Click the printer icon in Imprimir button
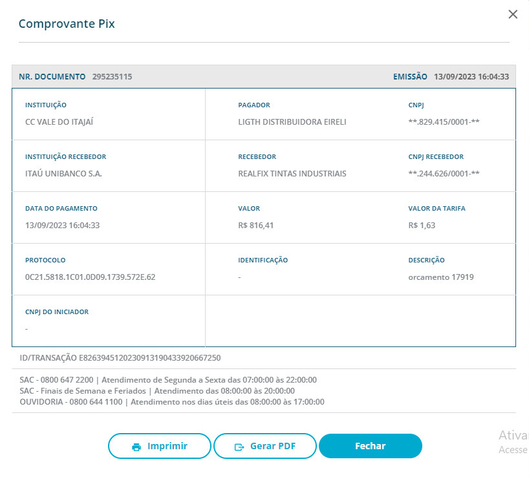This screenshot has width=529, height=477. pyautogui.click(x=136, y=447)
